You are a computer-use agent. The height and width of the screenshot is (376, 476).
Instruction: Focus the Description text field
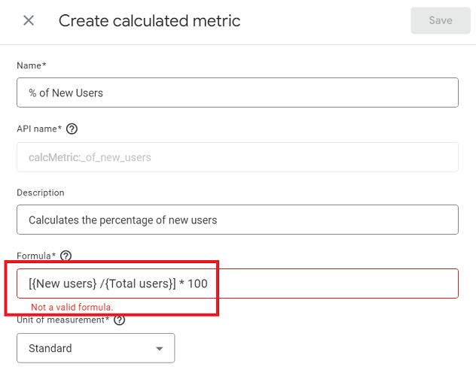[237, 220]
